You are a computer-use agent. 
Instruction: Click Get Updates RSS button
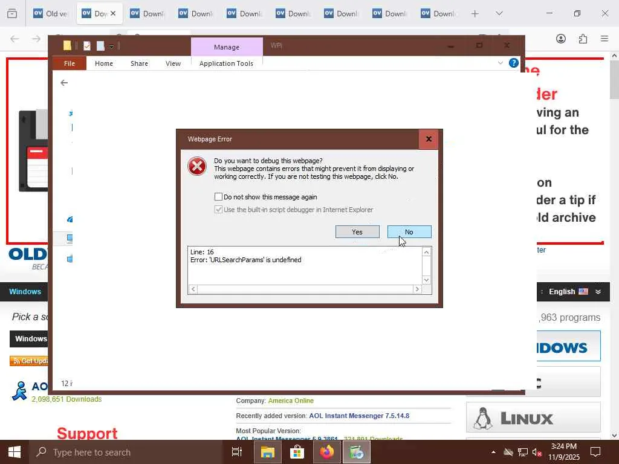[29, 361]
